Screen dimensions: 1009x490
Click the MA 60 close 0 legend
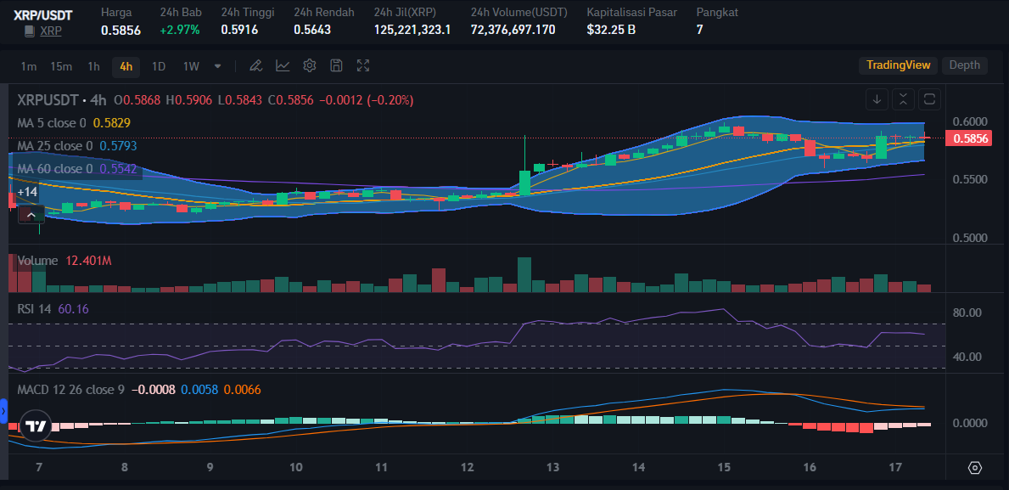click(x=54, y=169)
